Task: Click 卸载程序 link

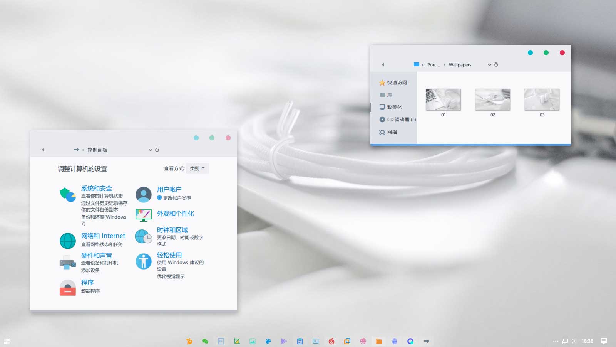Action: tap(90, 291)
